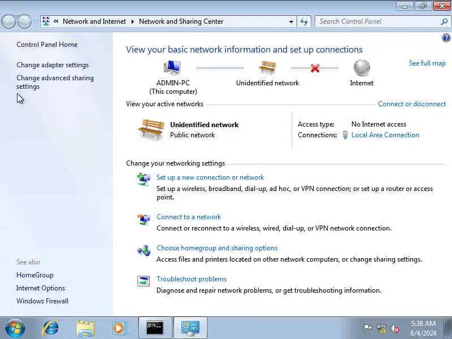
Task: Open Control Panel Home
Action: point(47,45)
